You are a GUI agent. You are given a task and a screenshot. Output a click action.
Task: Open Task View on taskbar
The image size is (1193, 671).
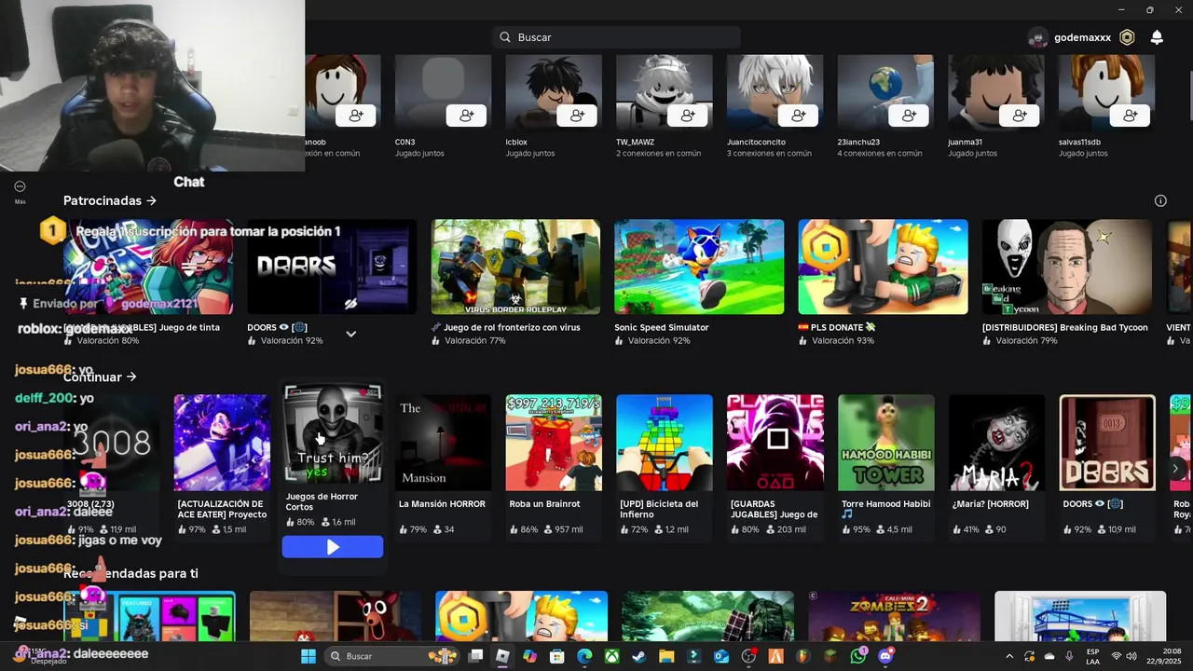click(475, 656)
